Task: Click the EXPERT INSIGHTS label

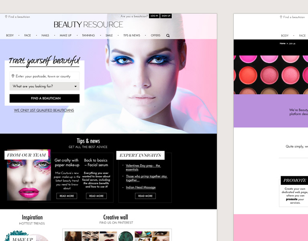Action: pyautogui.click(x=140, y=155)
